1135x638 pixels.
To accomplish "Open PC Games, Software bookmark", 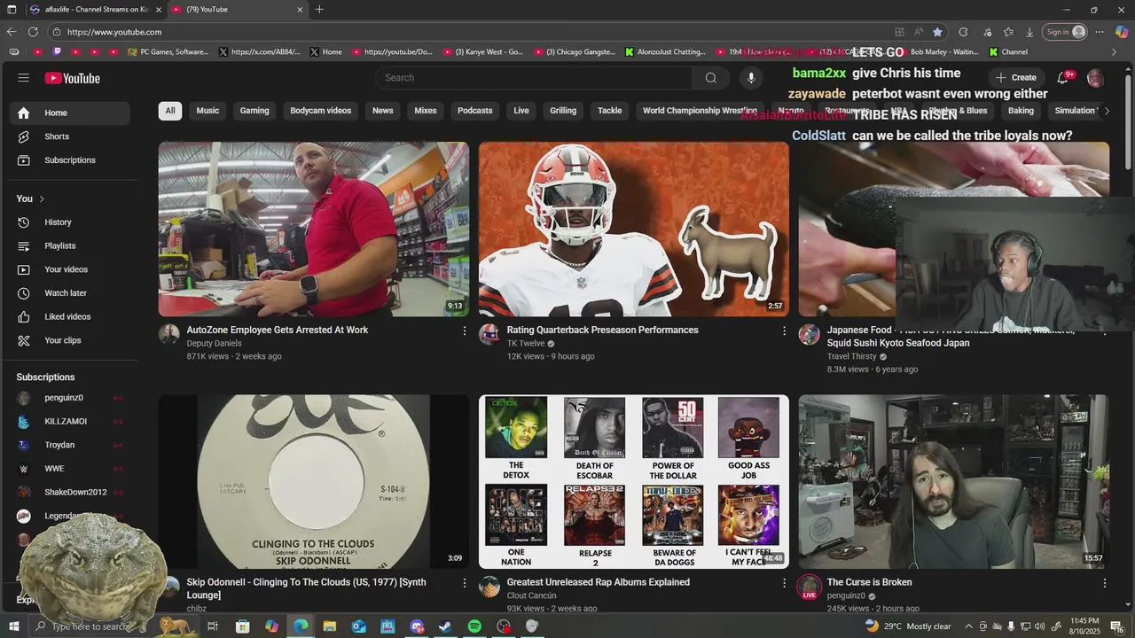I will [x=168, y=51].
